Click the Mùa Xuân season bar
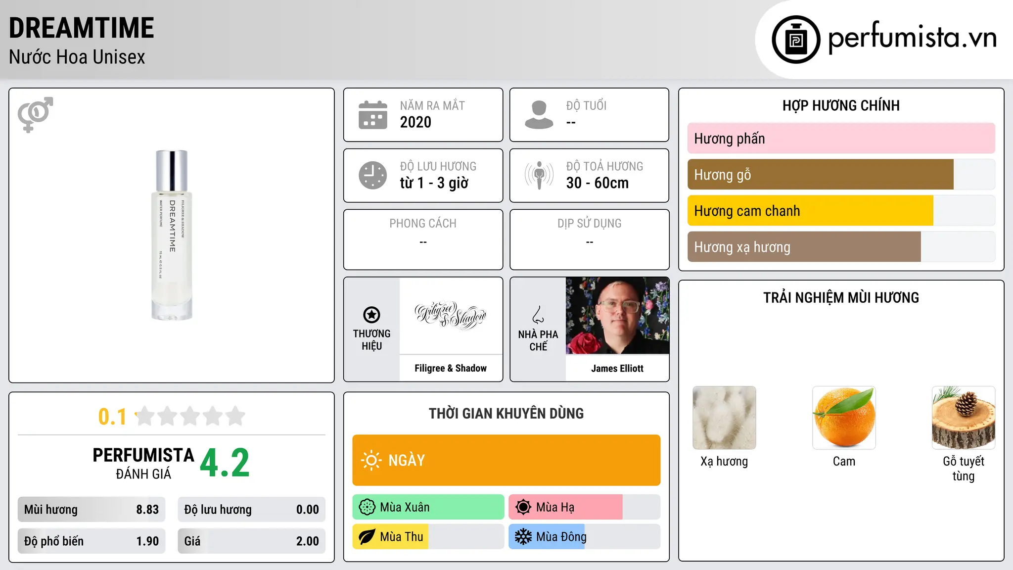1013x570 pixels. pyautogui.click(x=428, y=507)
